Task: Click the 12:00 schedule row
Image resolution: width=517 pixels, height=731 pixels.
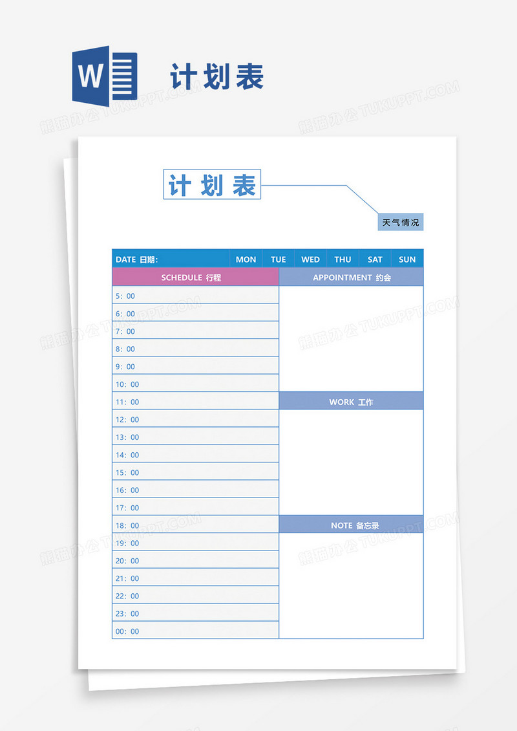Action: 196,419
